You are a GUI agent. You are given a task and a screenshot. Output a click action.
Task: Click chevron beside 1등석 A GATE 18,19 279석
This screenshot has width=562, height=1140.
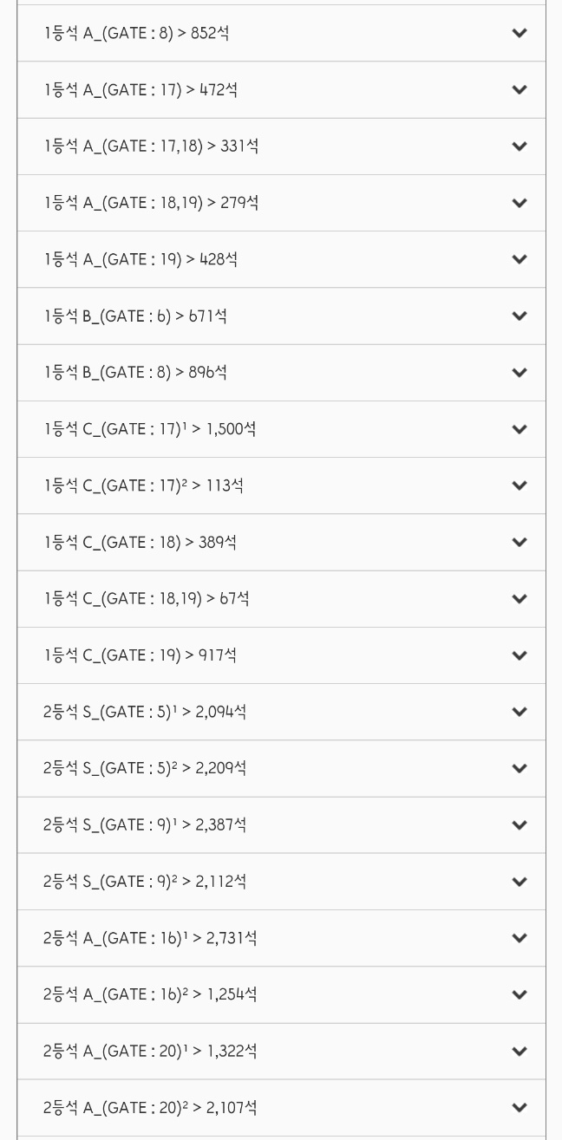[520, 203]
